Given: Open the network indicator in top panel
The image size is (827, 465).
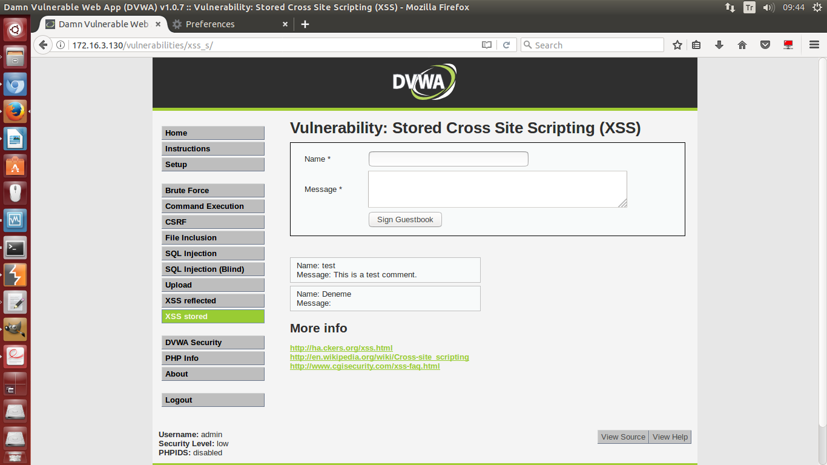Looking at the screenshot, I should [x=730, y=7].
